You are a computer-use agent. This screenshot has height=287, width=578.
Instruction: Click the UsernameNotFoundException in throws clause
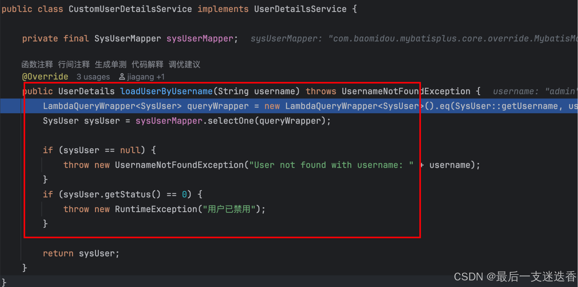(406, 91)
